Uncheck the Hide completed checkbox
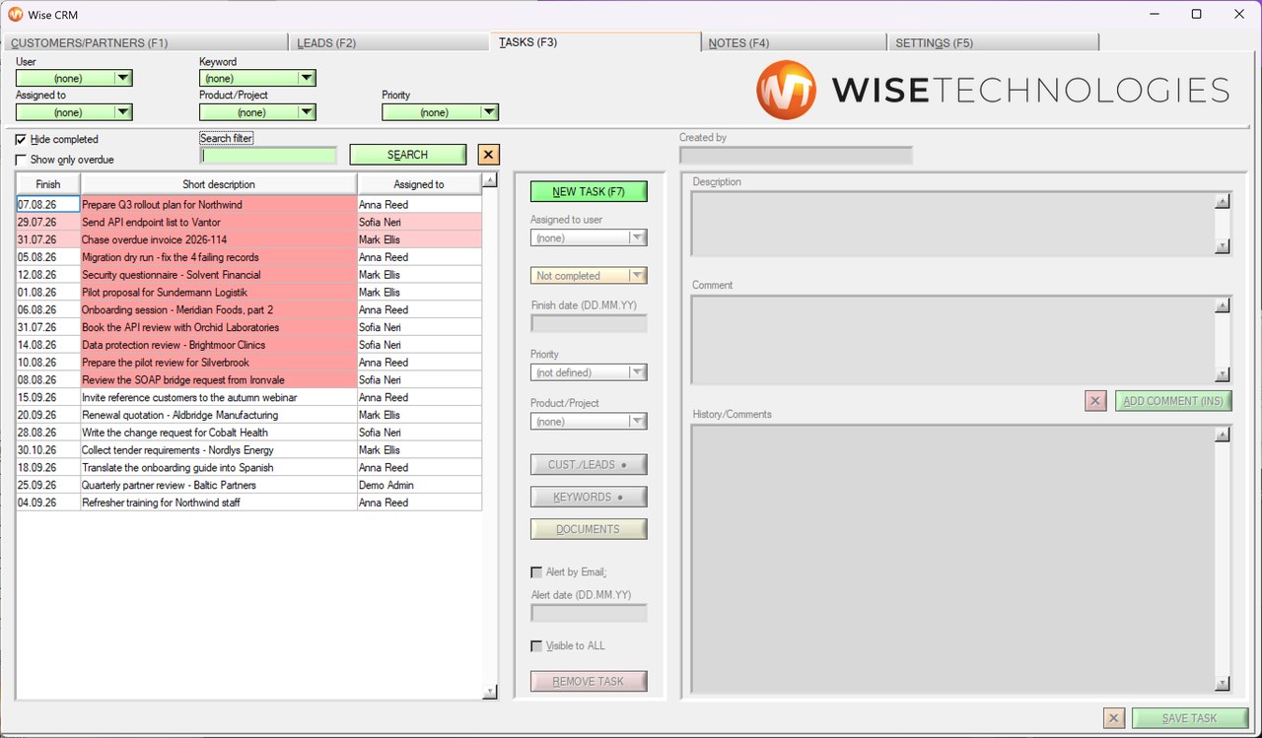 point(22,140)
